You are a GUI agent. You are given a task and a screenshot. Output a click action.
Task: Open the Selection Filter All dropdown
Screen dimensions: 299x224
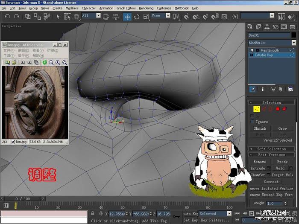pos(98,15)
